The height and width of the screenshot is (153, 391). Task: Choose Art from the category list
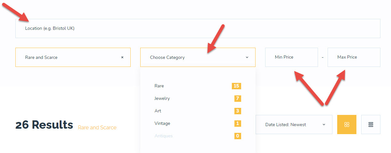158,111
